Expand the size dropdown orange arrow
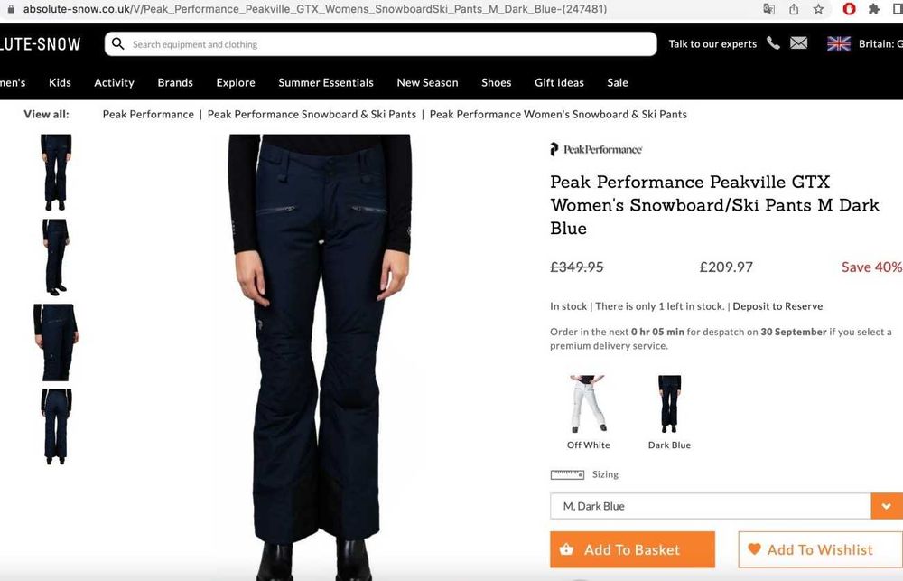Screen dimensions: 903x581 pos(886,506)
